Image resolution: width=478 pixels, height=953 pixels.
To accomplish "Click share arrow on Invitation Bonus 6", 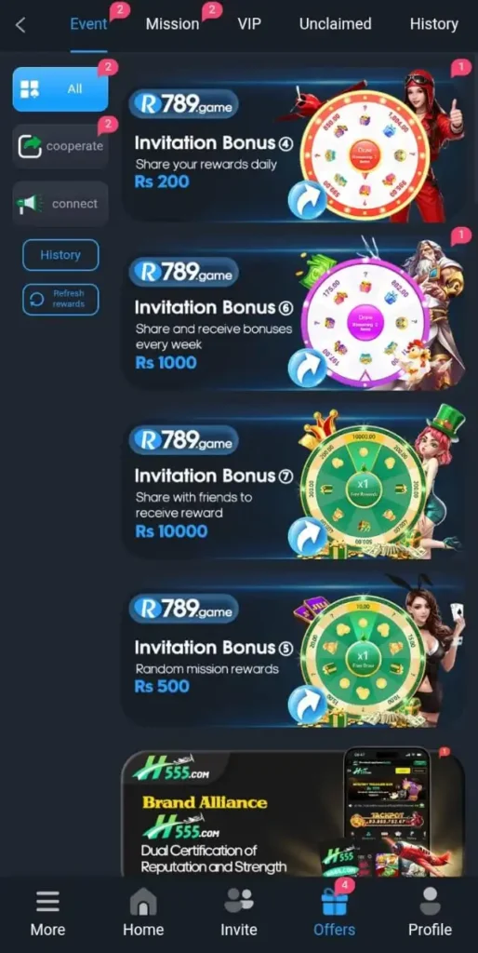I will [x=307, y=369].
